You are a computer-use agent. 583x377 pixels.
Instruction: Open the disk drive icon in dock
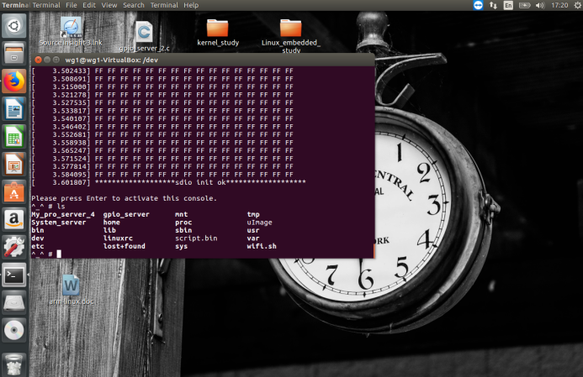click(x=14, y=302)
